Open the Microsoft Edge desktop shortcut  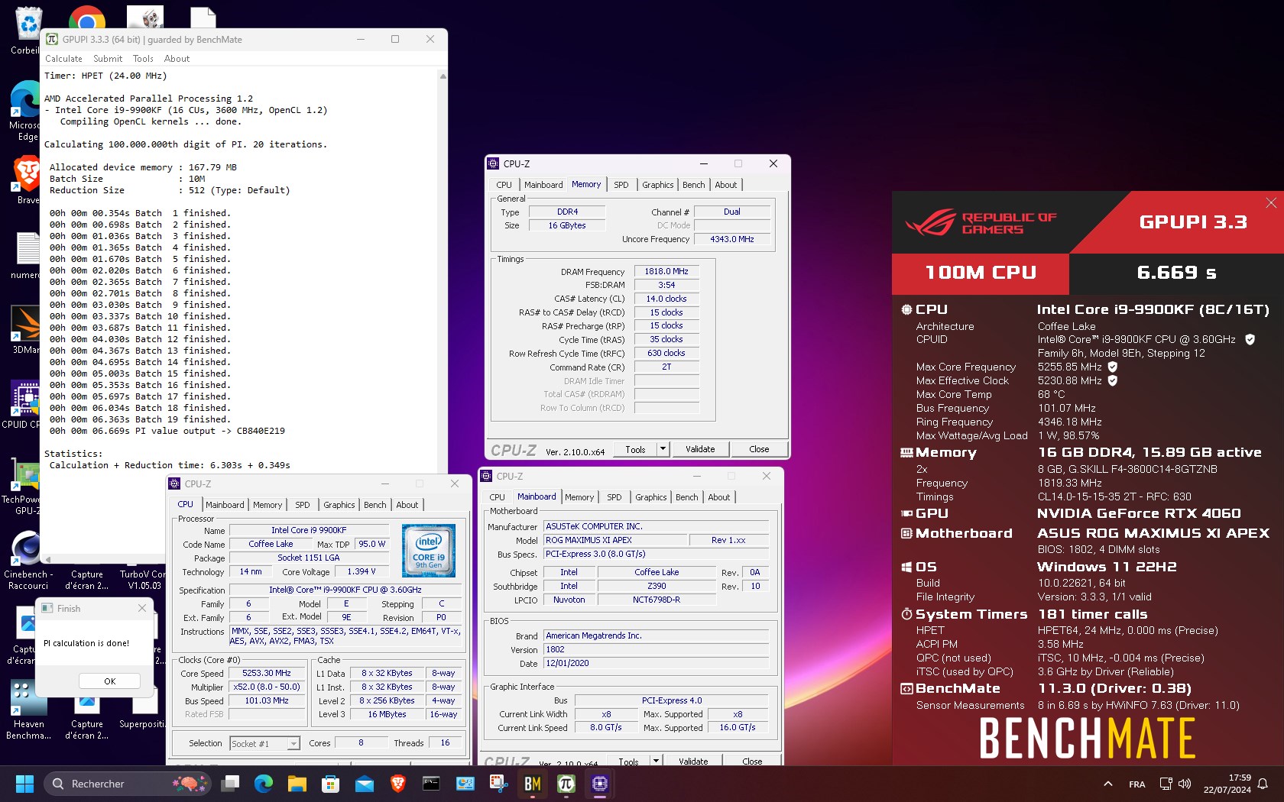point(26,111)
